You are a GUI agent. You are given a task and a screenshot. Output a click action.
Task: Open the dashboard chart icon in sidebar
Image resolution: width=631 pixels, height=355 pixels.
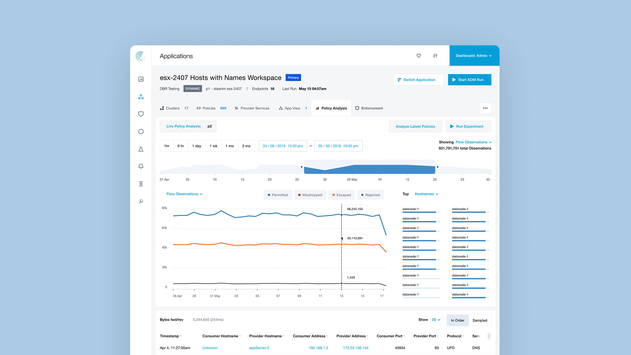pos(141,79)
